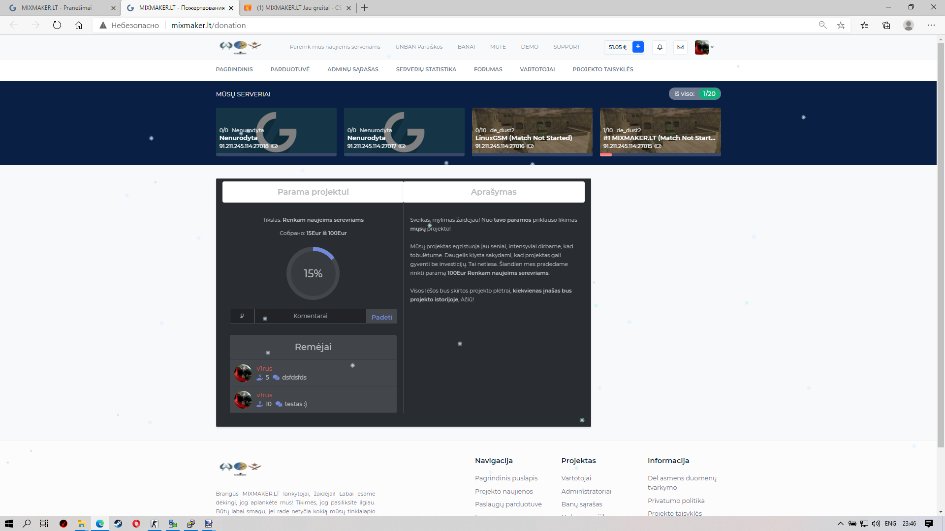Open SUPPORT link in top bar

pyautogui.click(x=567, y=47)
